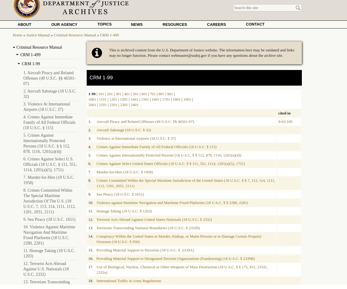Open Weapons of Mass Destruction table link
Screen dimensions: 347x289
click(182, 270)
